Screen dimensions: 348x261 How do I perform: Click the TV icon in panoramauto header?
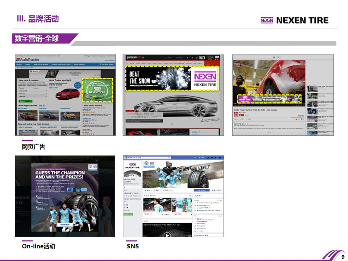coord(201,58)
